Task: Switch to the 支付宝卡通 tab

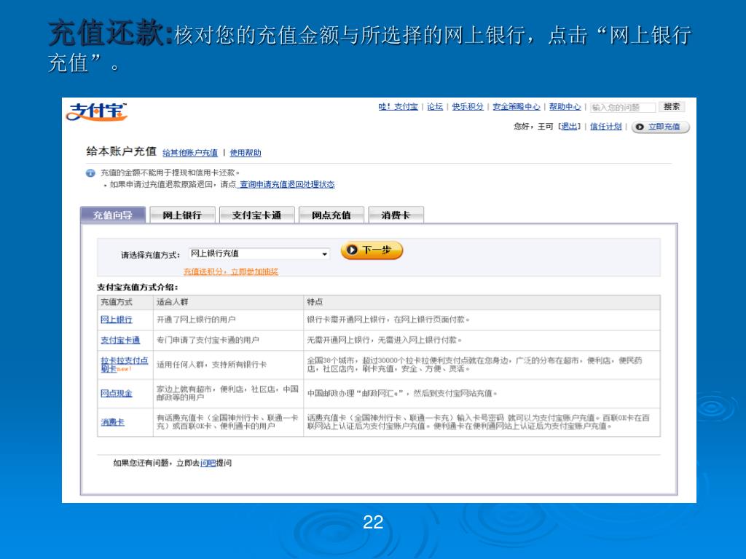Action: [x=257, y=215]
